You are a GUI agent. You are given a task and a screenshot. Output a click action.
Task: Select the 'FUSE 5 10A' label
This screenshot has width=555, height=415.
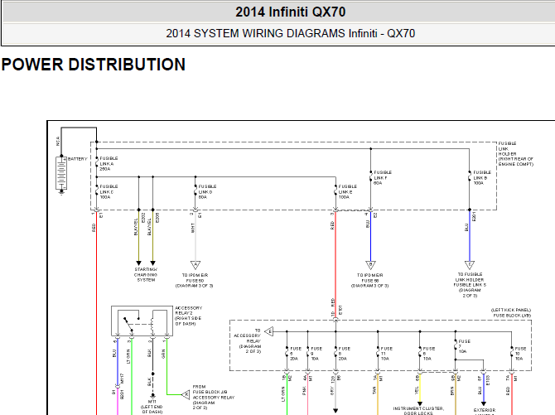(428, 354)
